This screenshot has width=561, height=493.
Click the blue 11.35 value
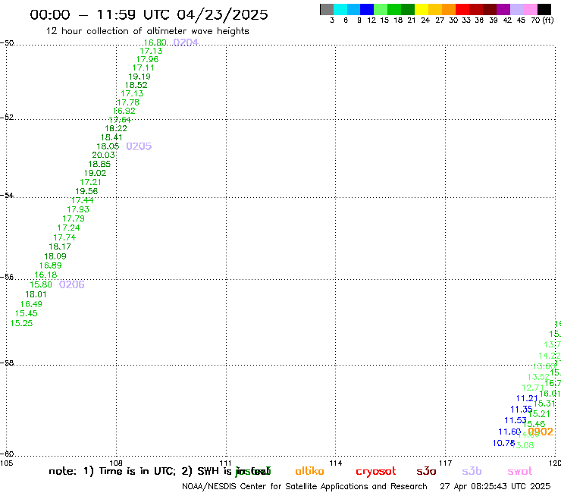(x=522, y=410)
